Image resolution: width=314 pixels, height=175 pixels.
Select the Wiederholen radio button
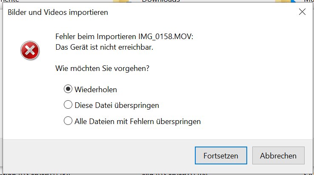pos(68,89)
